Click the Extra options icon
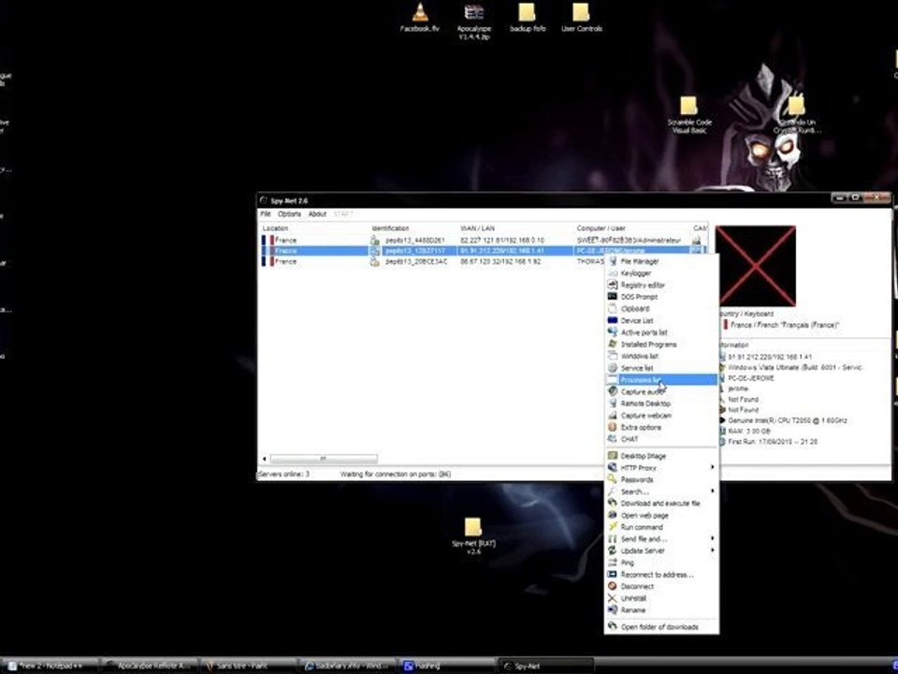Viewport: 898px width, 674px height. 612,428
